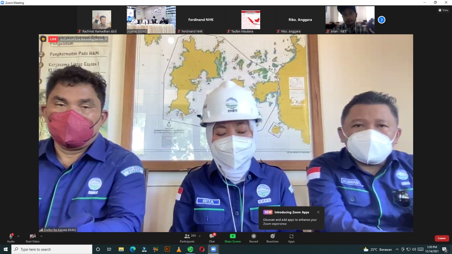Viewport: 452px width, 254px height.
Task: Select Humas BMKG video thumbnail
Action: [x=151, y=20]
